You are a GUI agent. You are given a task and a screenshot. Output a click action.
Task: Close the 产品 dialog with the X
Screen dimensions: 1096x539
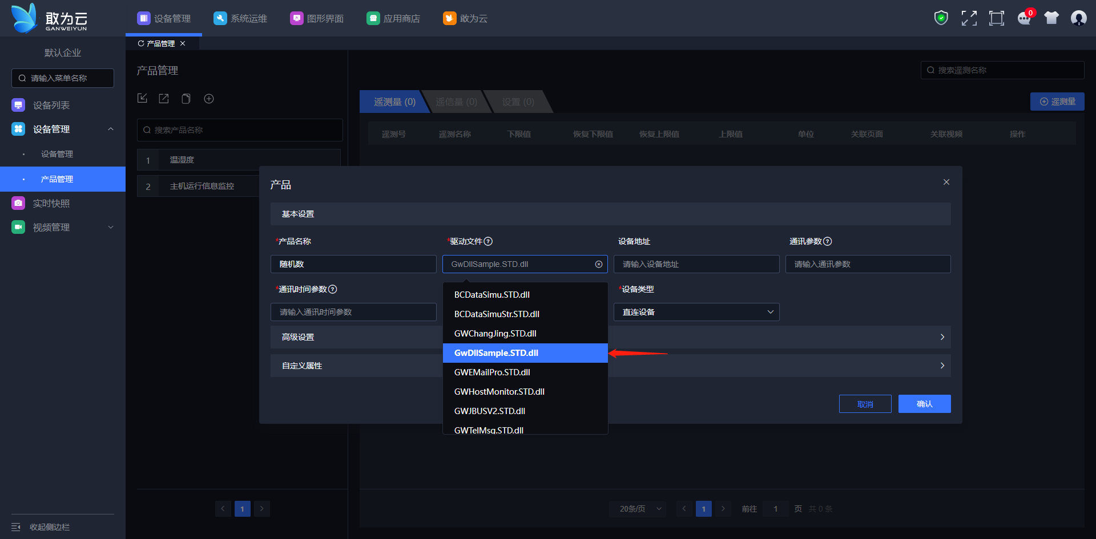pos(946,182)
